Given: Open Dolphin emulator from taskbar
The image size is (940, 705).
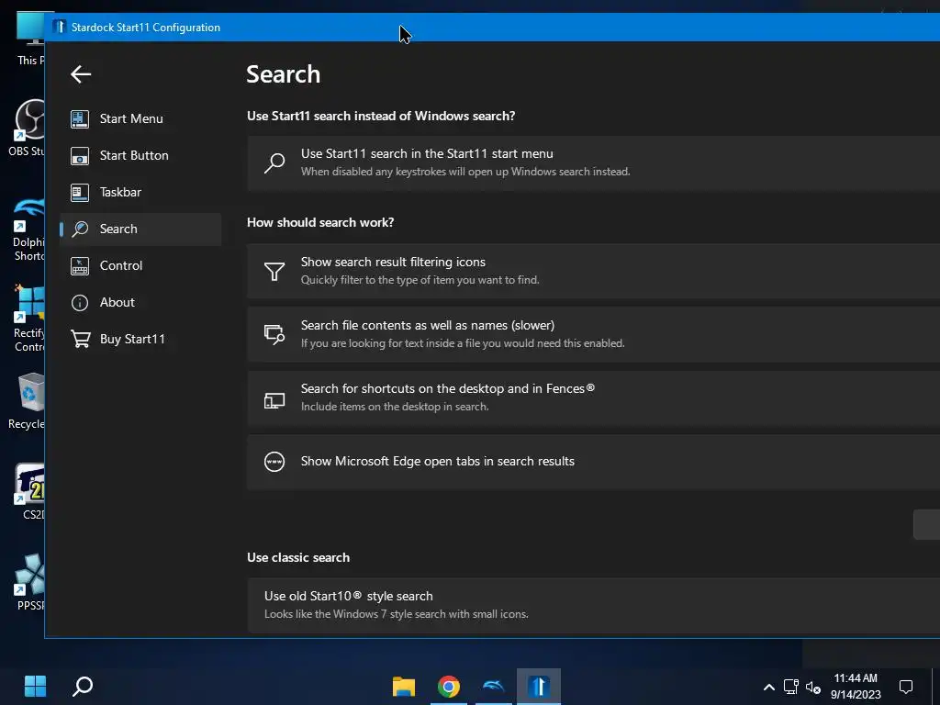Looking at the screenshot, I should tap(493, 687).
